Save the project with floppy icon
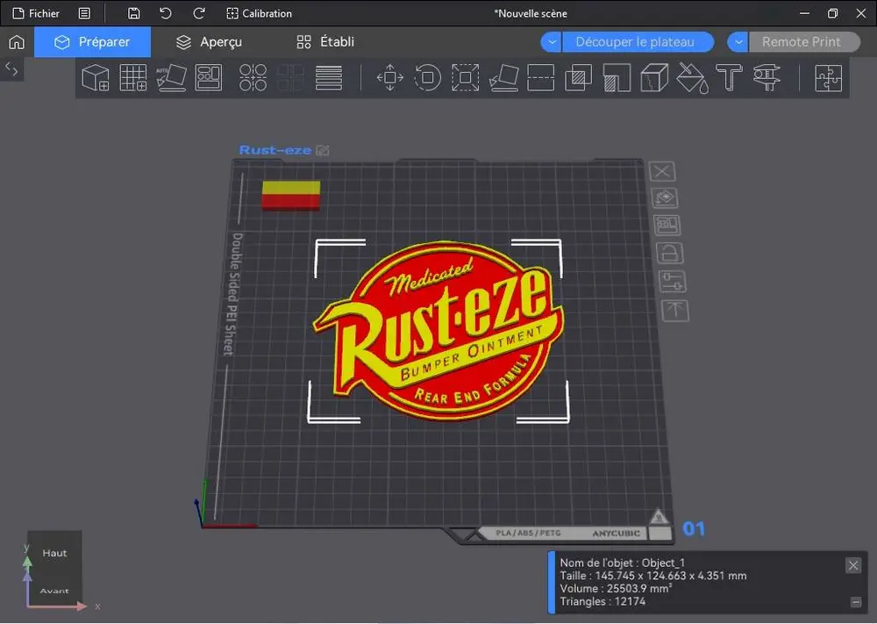Viewport: 877px width, 624px height. click(133, 13)
